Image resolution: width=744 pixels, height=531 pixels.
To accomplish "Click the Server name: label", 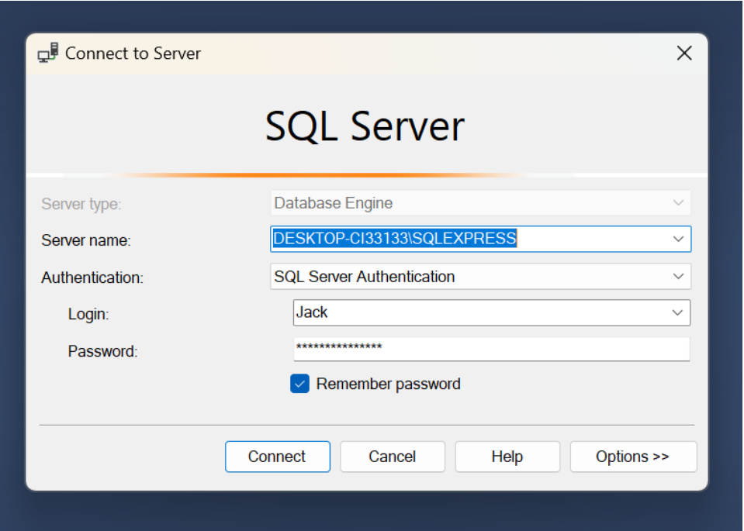I will click(86, 240).
